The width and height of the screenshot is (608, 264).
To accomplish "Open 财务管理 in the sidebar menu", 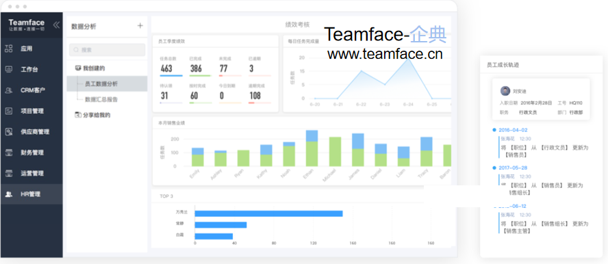I will tap(31, 153).
